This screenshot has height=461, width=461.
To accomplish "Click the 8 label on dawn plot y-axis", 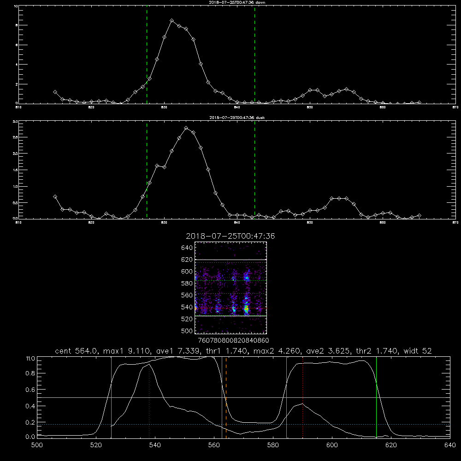I will tap(17, 25).
